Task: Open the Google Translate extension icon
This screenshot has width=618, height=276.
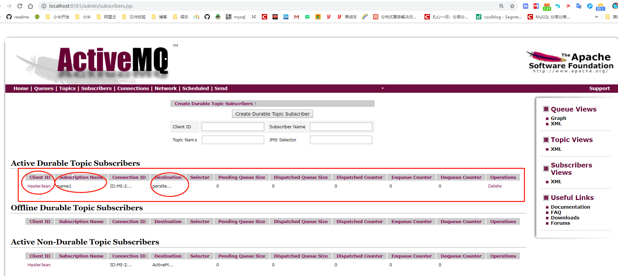Action: 579,6
